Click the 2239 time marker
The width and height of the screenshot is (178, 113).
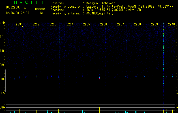click(x=155, y=24)
